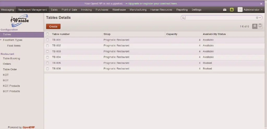The height and width of the screenshot is (129, 267).
Task: Open the envelope messages icon
Action: pos(225,10)
